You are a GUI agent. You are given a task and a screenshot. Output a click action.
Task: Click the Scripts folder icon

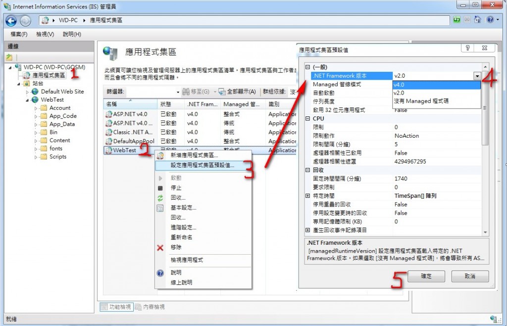44,157
